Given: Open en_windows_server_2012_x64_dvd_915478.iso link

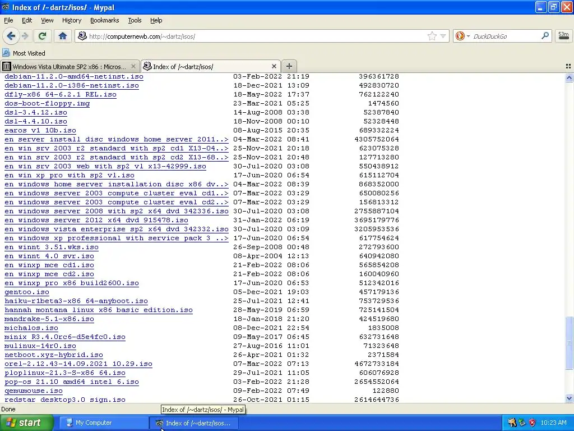Looking at the screenshot, I should (x=96, y=220).
